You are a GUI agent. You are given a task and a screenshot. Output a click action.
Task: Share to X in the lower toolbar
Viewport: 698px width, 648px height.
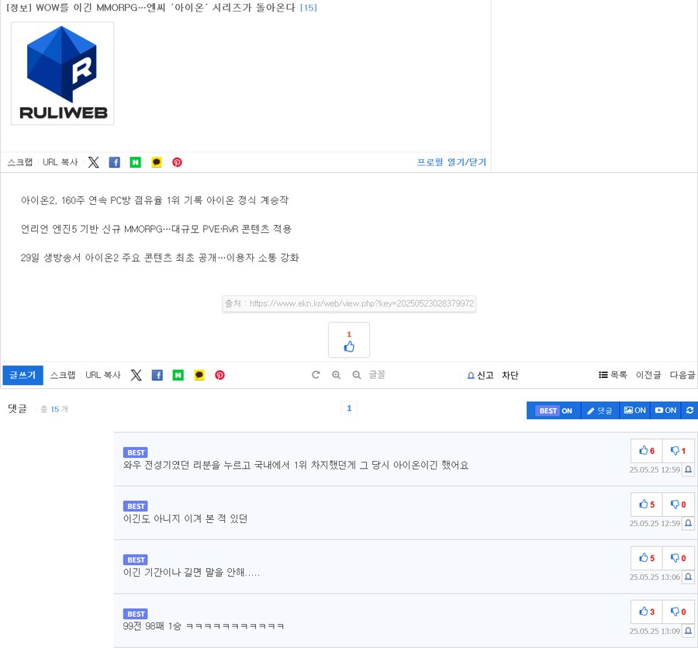click(x=136, y=375)
